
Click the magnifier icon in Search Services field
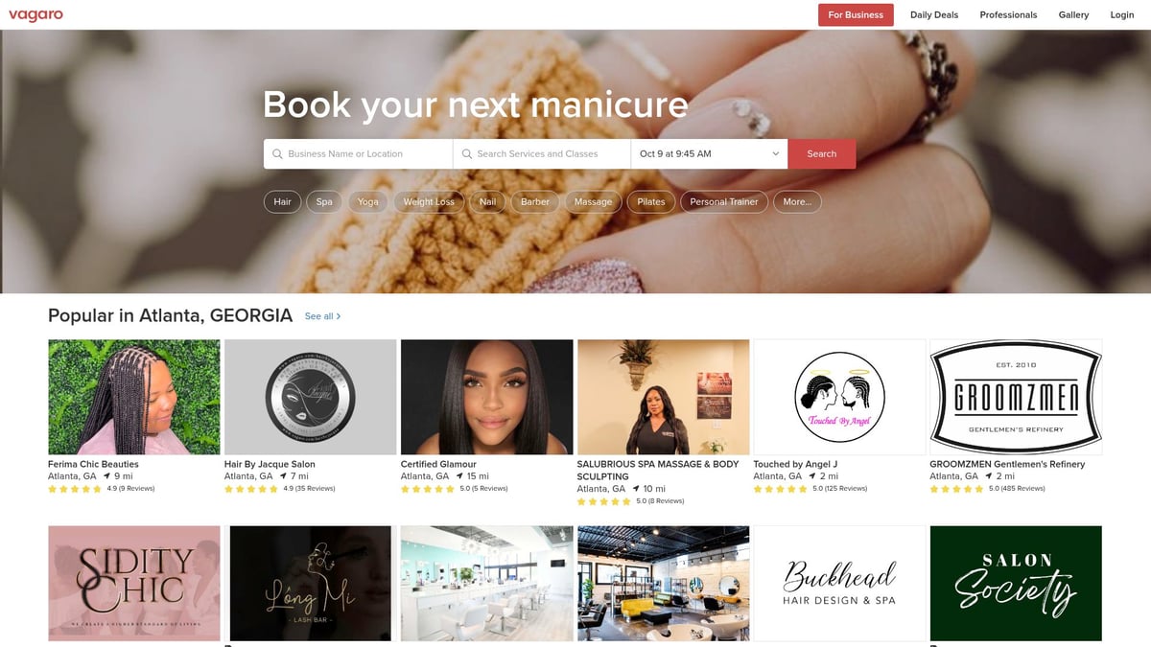pyautogui.click(x=466, y=153)
